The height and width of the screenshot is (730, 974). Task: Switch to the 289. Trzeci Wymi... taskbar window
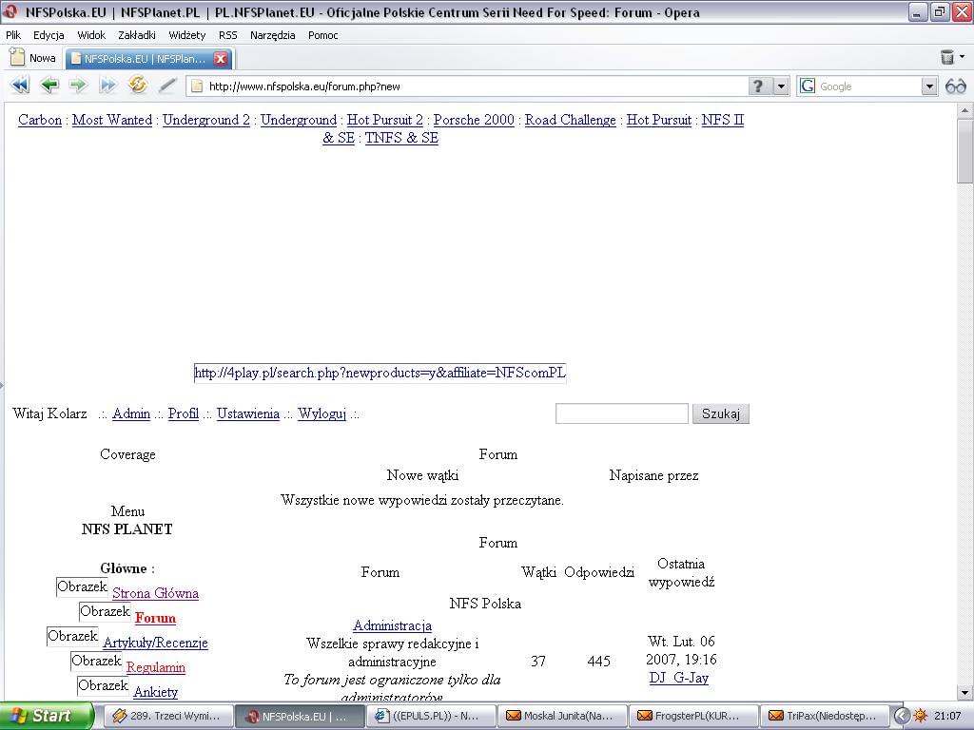tap(167, 716)
